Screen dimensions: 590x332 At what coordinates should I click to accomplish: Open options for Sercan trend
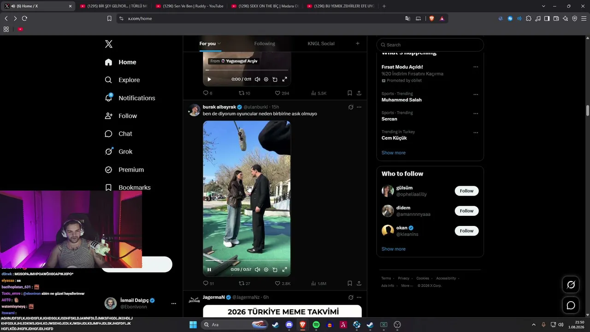pos(476,113)
